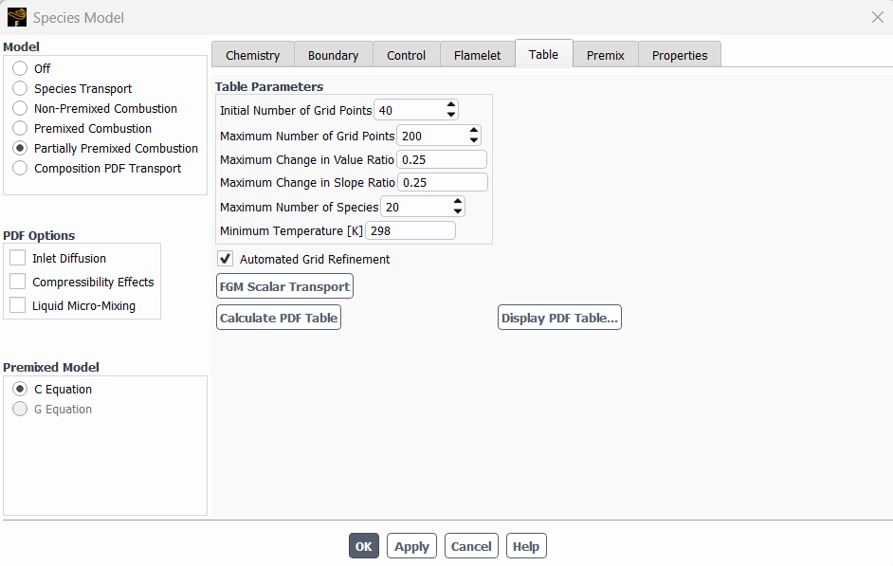Viewport: 893px width, 566px height.
Task: Choose Species Transport radio button
Action: pos(20,88)
